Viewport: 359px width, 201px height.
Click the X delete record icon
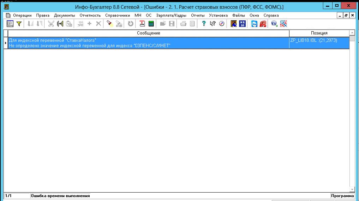pos(98,24)
